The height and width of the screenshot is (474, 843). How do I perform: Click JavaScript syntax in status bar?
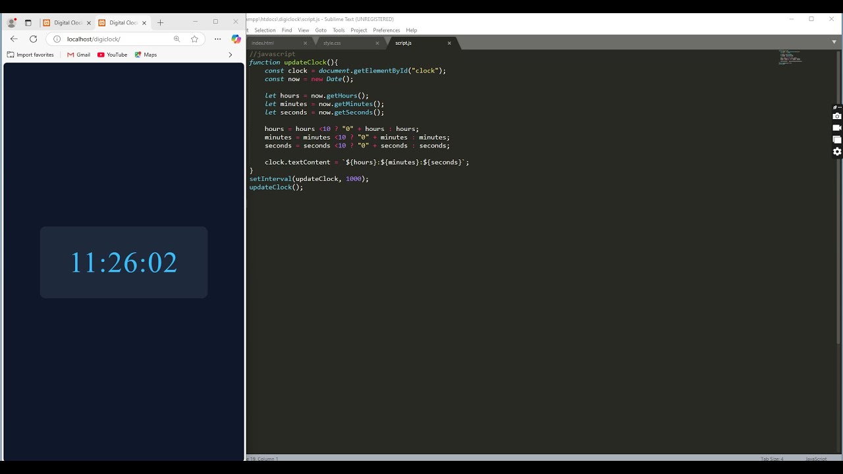[x=815, y=459]
